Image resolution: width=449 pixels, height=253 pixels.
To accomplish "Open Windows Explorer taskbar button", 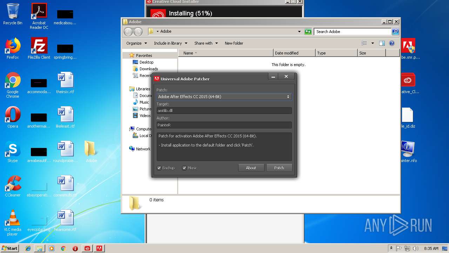I will [40, 248].
